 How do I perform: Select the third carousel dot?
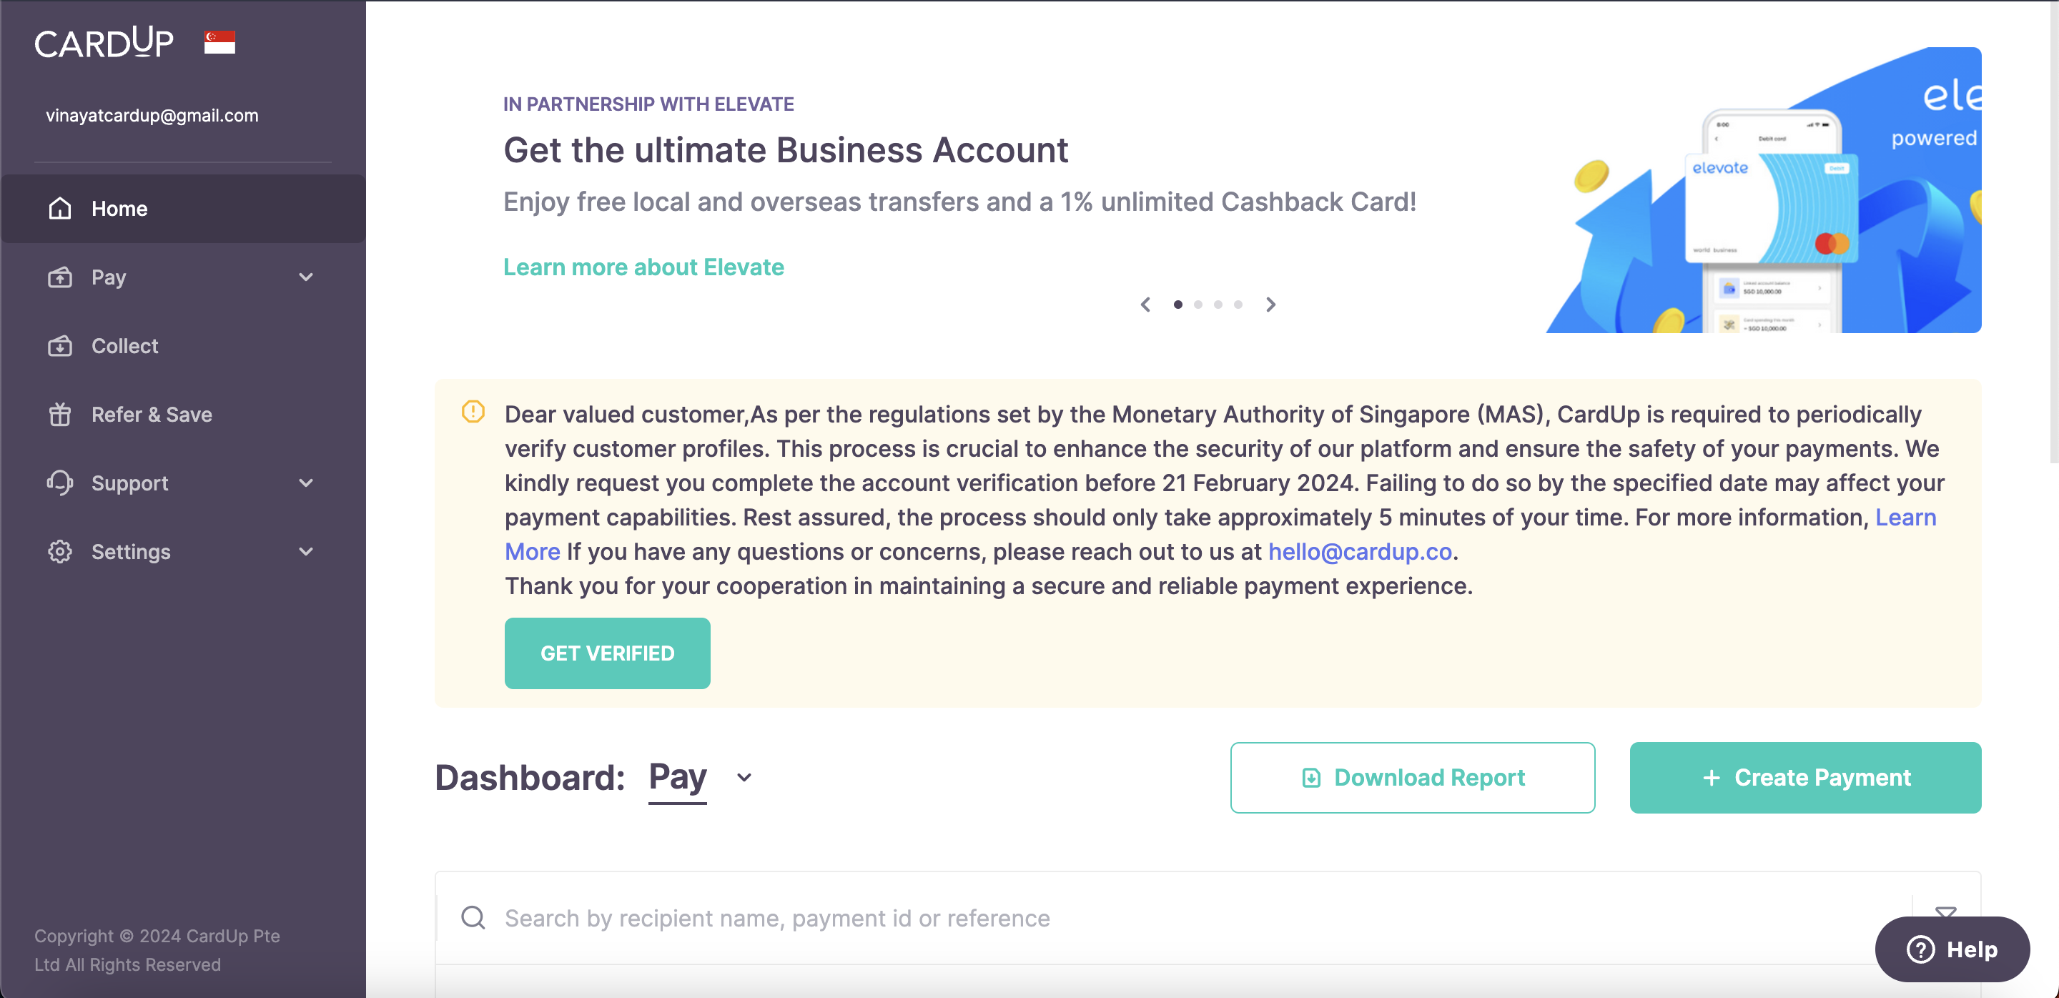pyautogui.click(x=1218, y=305)
